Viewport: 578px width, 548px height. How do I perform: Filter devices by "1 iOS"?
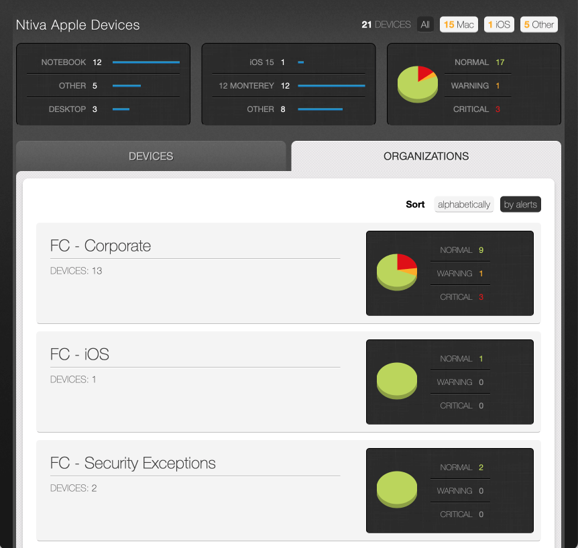pos(499,24)
